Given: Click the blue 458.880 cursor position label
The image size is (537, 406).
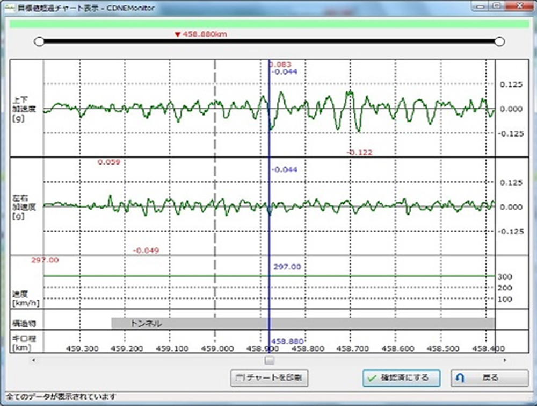Looking at the screenshot, I should (287, 341).
